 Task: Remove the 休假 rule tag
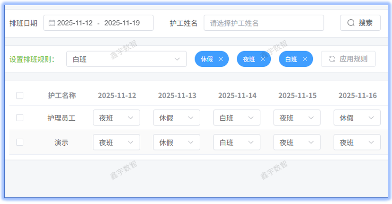[x=221, y=59]
